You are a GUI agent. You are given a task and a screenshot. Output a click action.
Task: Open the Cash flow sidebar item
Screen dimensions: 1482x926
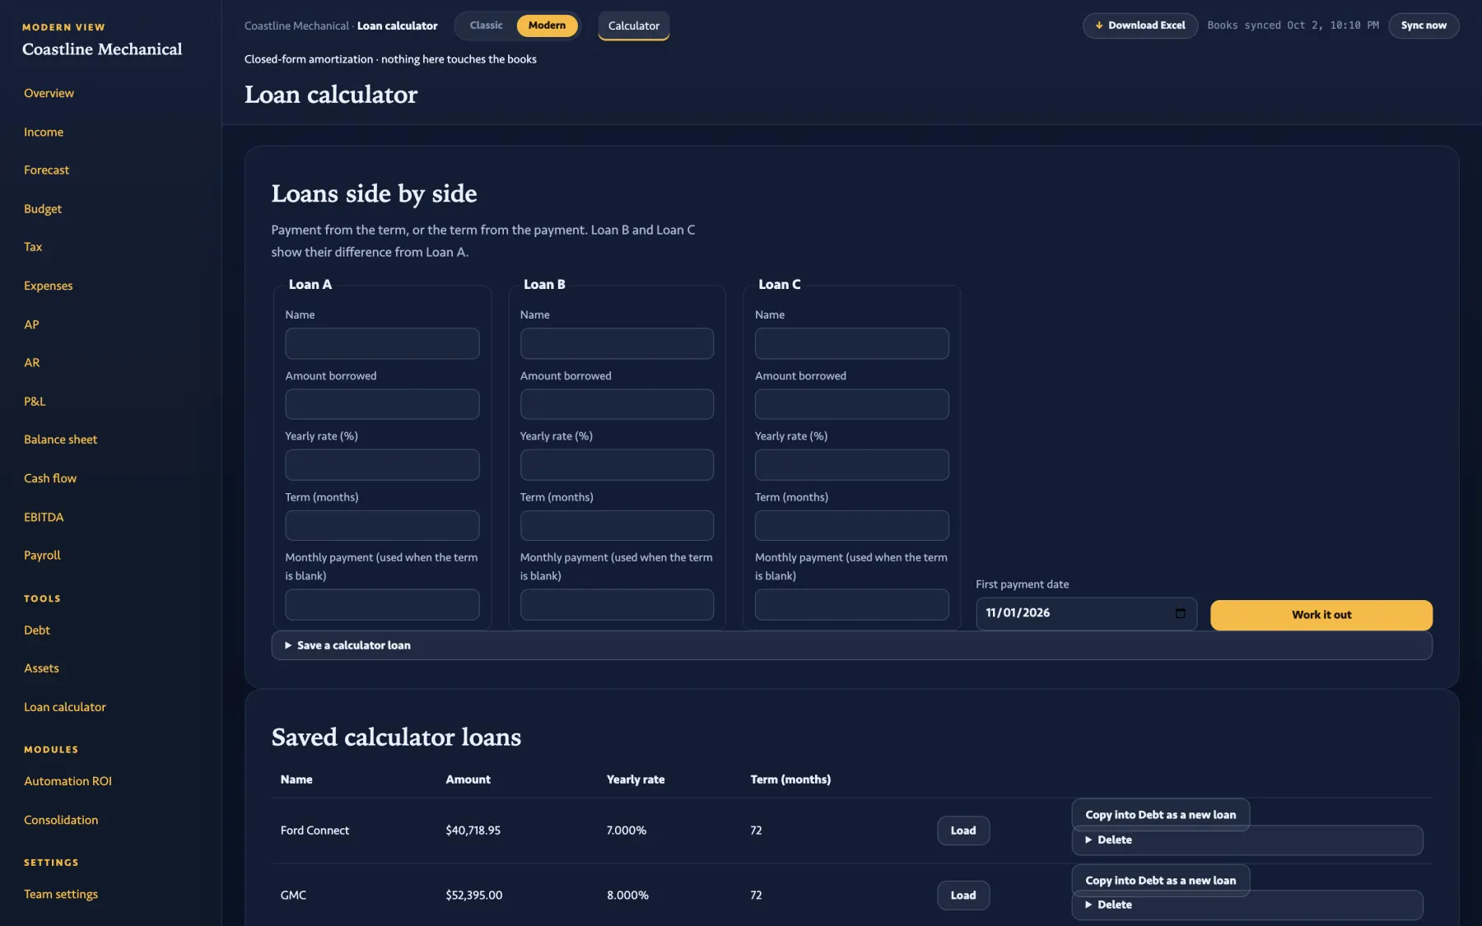50,478
